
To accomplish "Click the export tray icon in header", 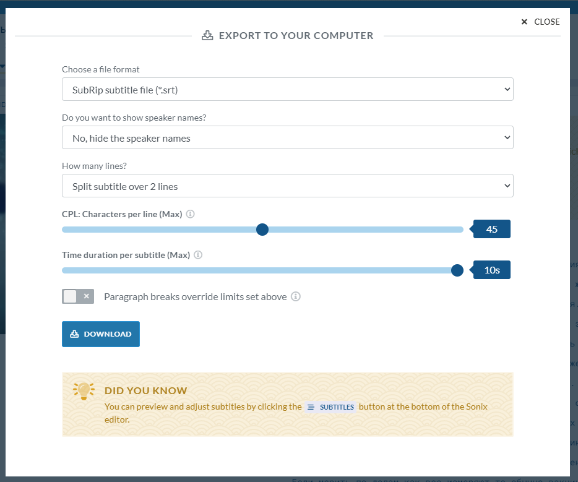I will click(x=207, y=35).
